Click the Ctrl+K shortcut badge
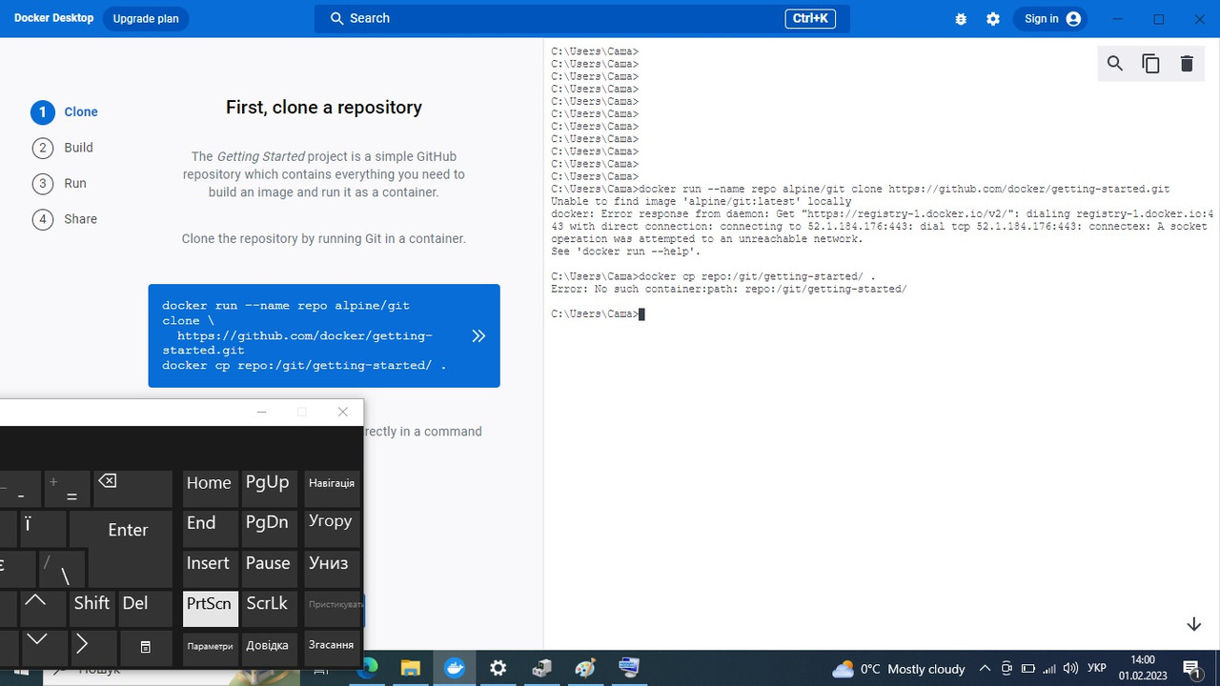 click(x=810, y=18)
